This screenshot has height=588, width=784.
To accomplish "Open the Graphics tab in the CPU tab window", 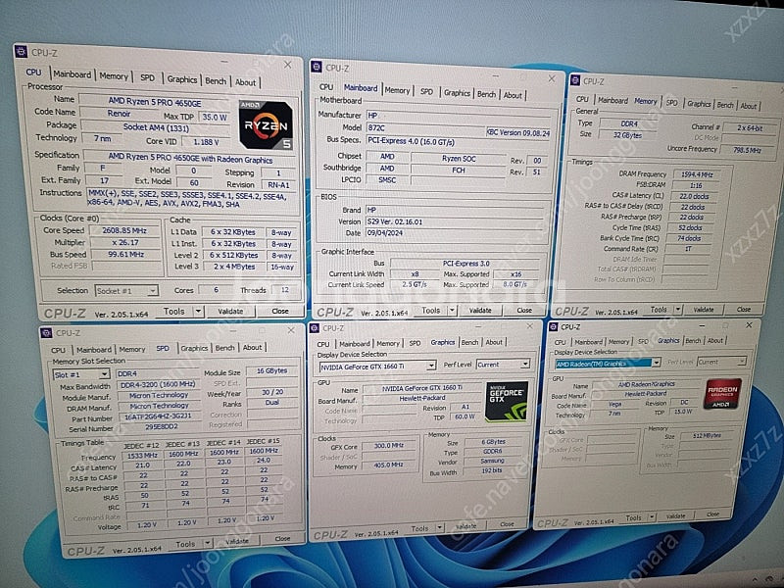I will [182, 79].
